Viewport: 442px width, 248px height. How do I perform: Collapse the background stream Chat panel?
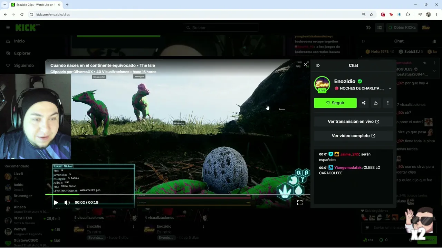363,41
